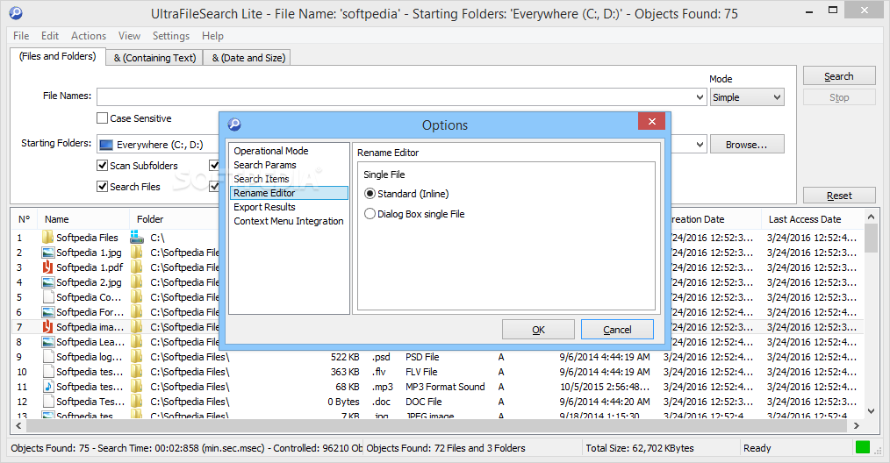Screen dimensions: 890x463
Task: Click into the File Names input field
Action: (395, 97)
